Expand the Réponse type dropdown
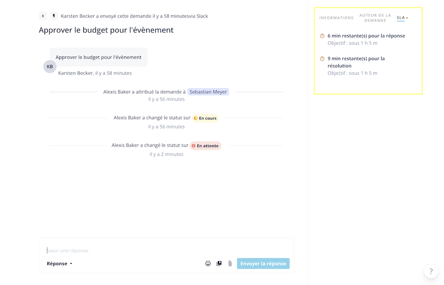Image resolution: width=444 pixels, height=285 pixels. [59, 264]
